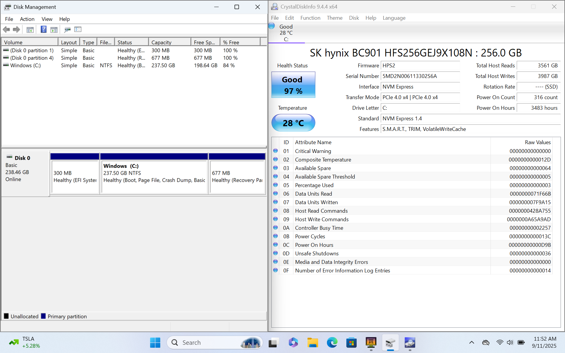Screen dimensions: 565x353
Task: Expand the hidden tray icons chevron
Action: 471,342
